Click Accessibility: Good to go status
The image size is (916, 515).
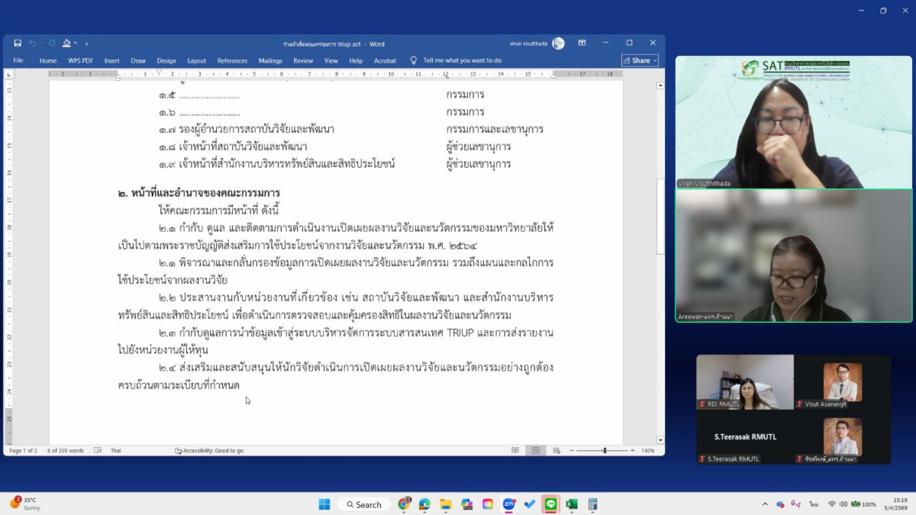click(x=209, y=451)
